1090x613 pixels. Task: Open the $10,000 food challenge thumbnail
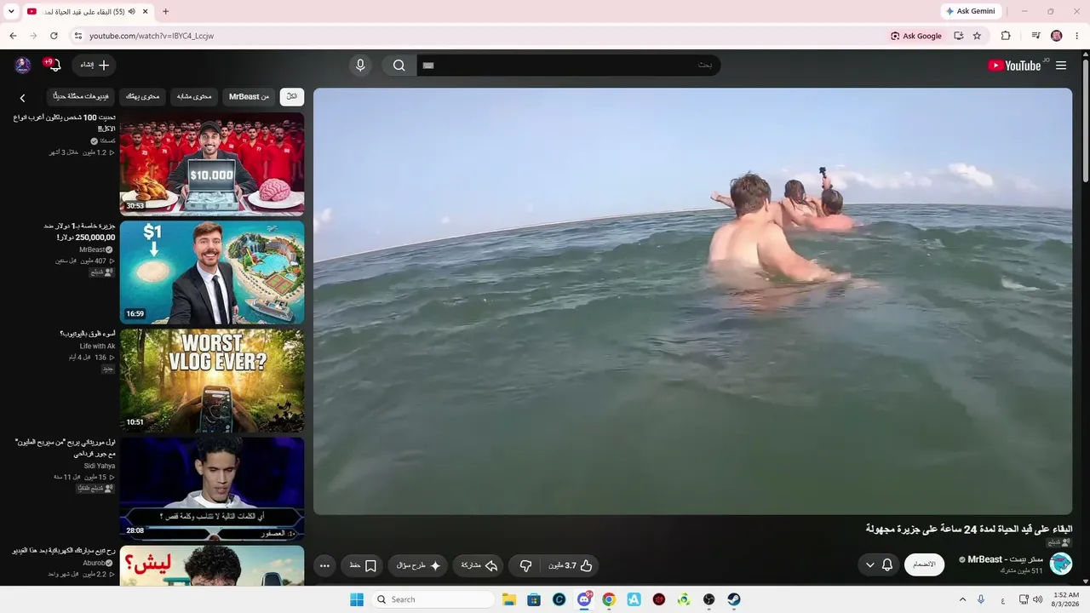pos(212,164)
